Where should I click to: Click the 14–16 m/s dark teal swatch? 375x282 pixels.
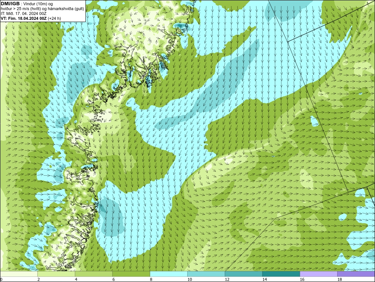(x=281, y=274)
